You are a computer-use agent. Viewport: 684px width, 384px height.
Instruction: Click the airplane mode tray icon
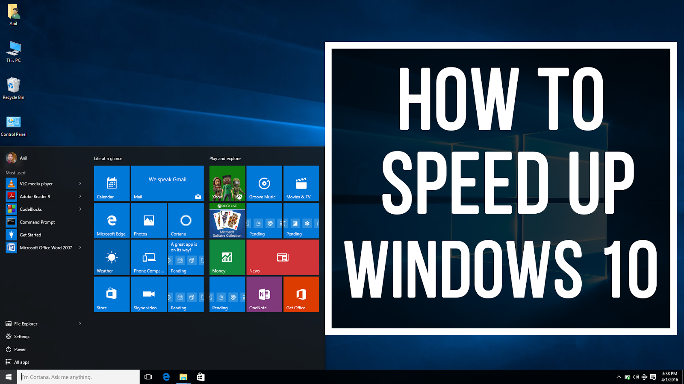click(x=644, y=377)
